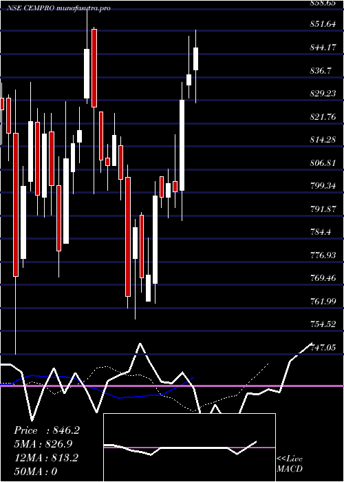Screen dimensions: 344x482
Task: Click the 769.46 price axis label
Action: (x=323, y=278)
